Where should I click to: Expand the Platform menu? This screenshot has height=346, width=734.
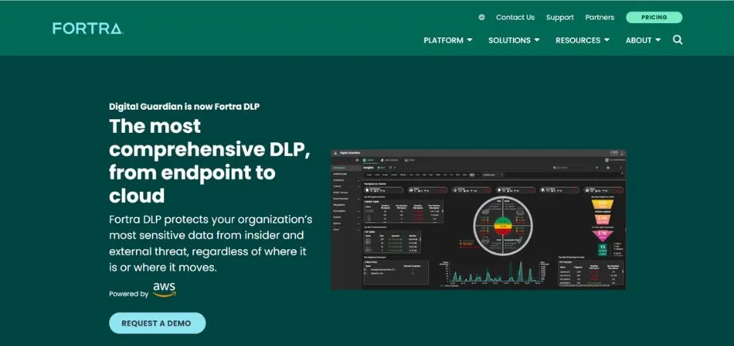point(448,41)
